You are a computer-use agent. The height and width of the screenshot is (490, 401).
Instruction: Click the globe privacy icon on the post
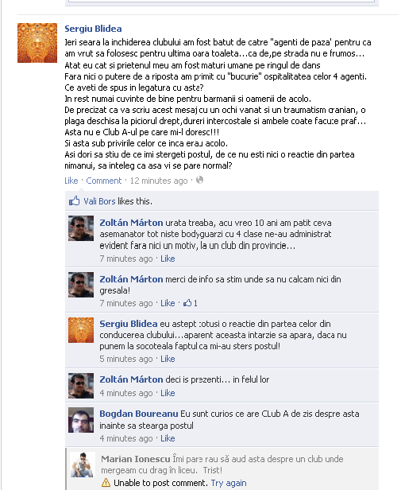tap(199, 180)
